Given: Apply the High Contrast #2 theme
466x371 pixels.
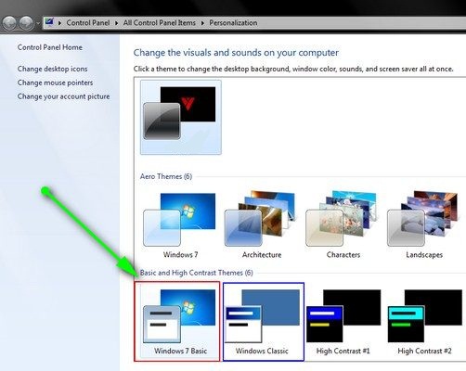Looking at the screenshot, I should (424, 322).
